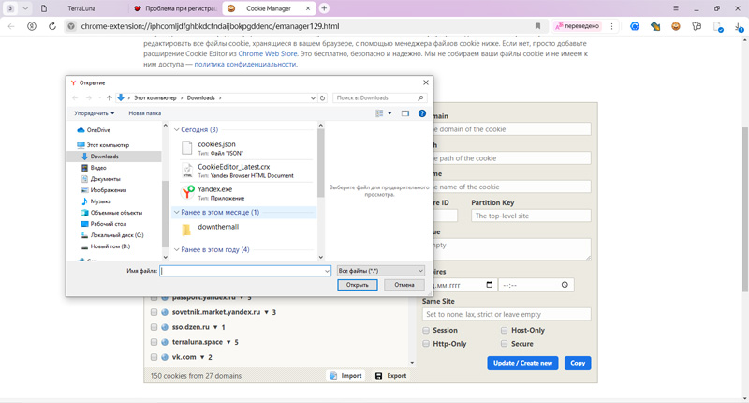Open the file type filter dropdown

pyautogui.click(x=380, y=271)
